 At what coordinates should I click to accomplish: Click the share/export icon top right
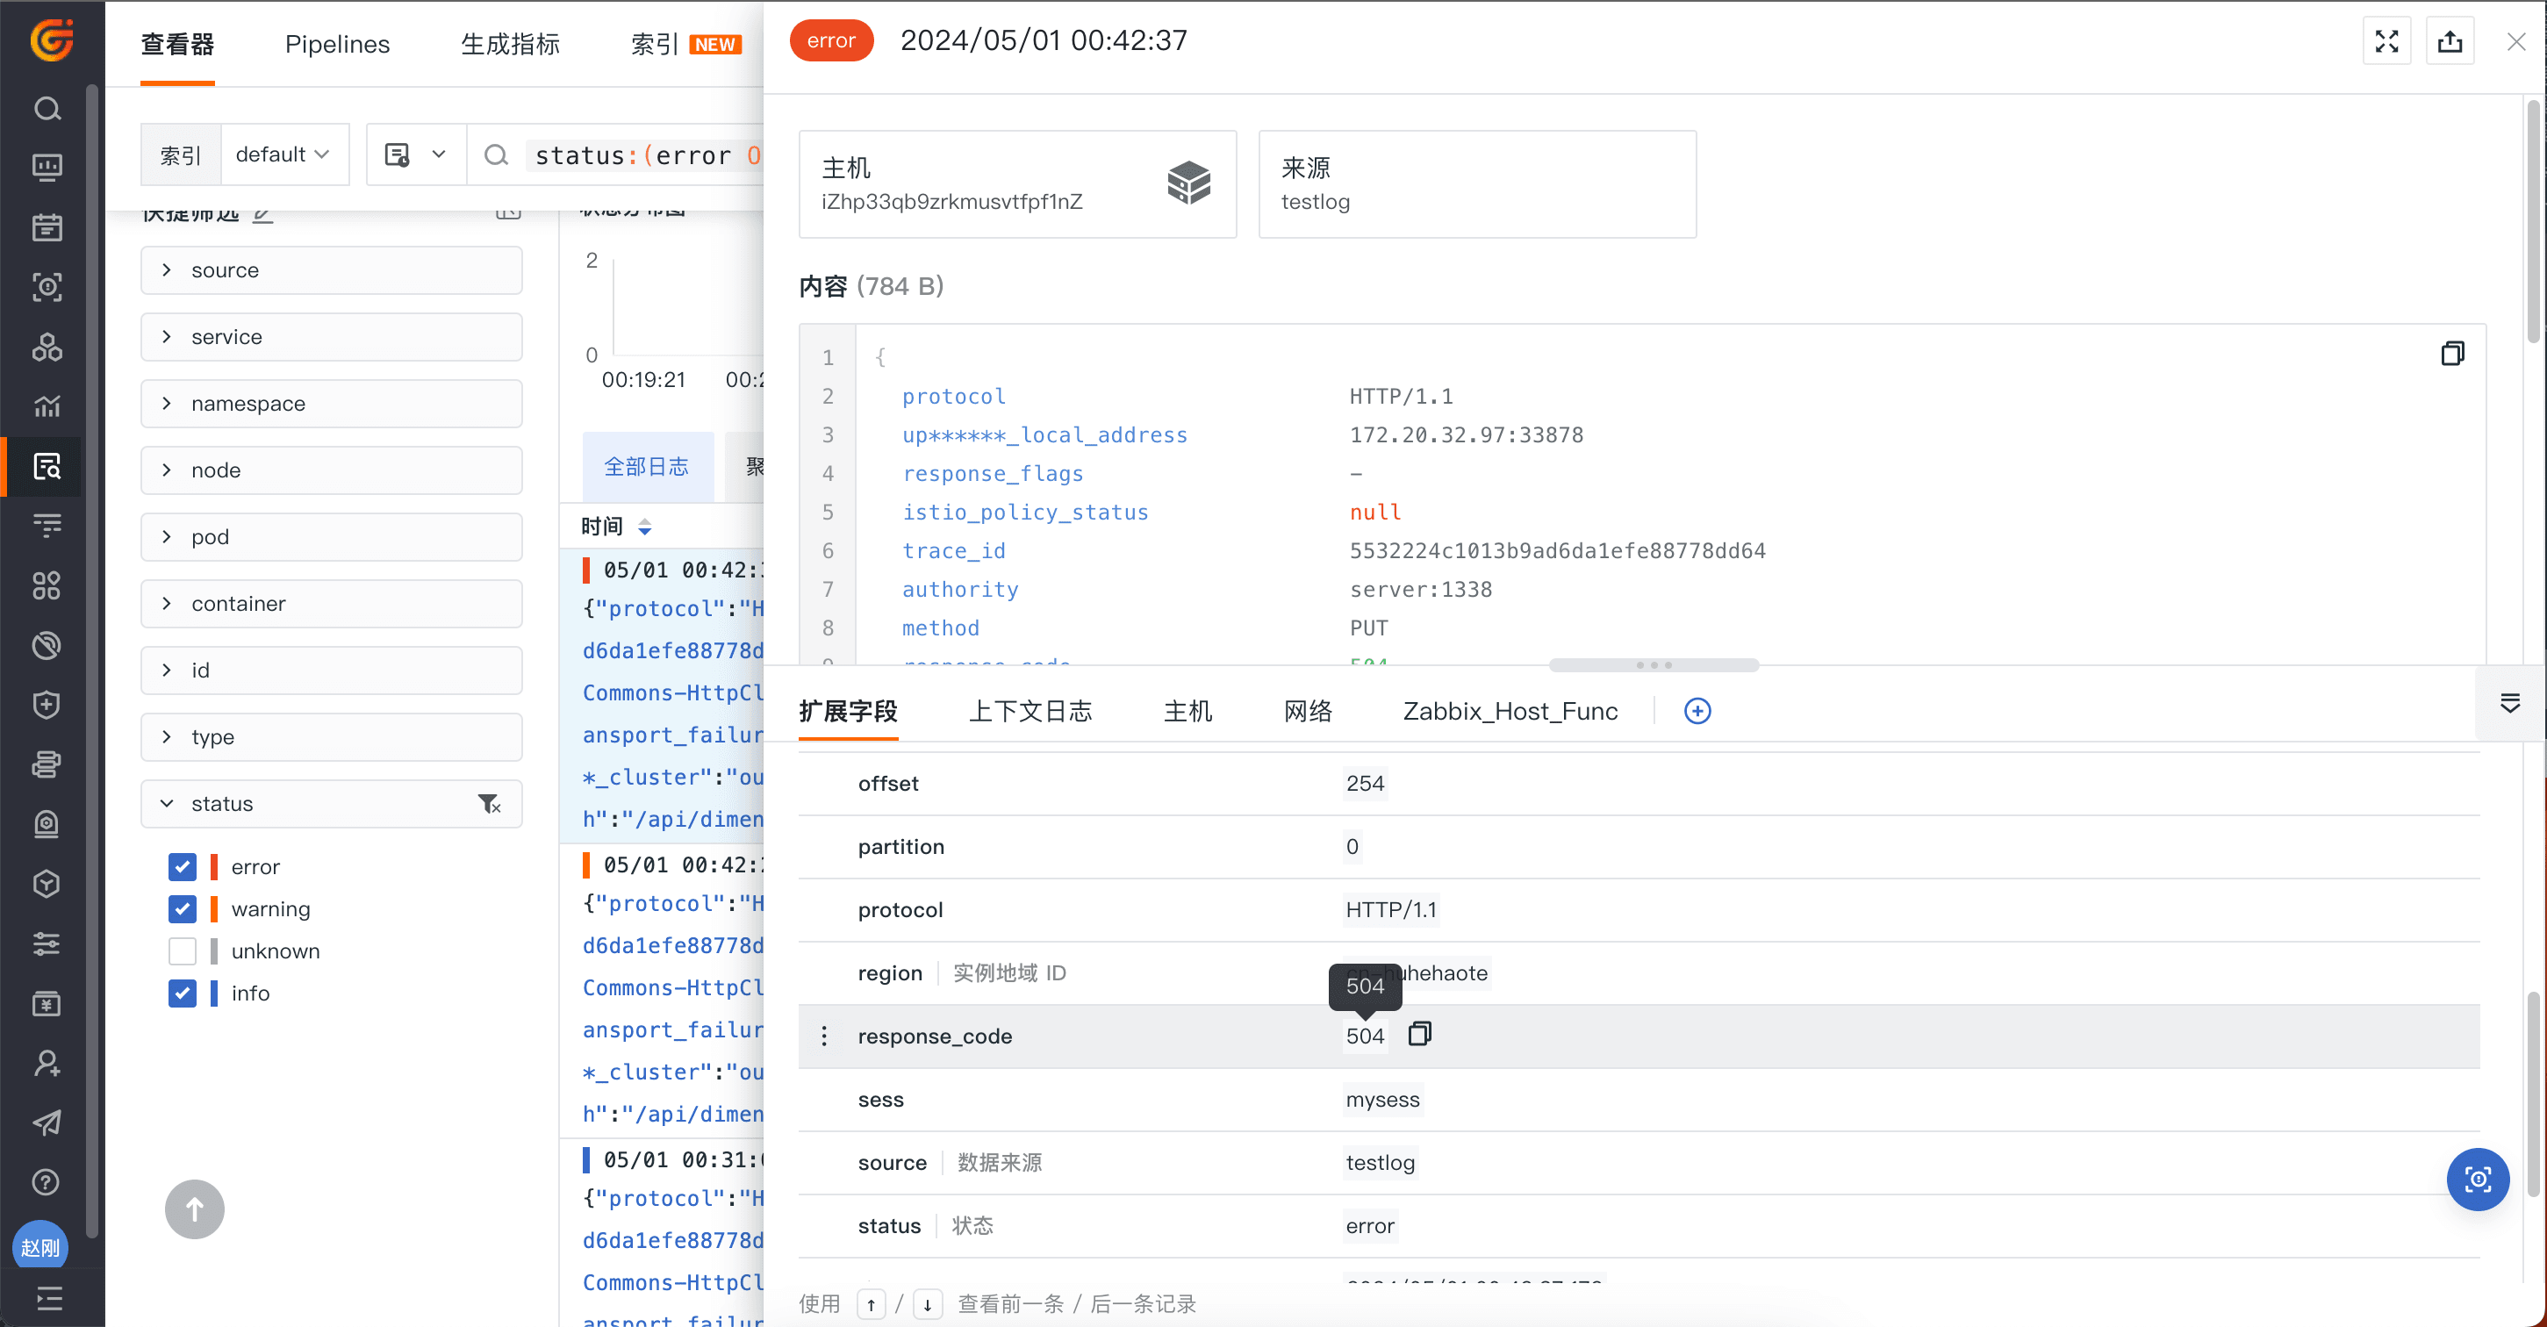click(2450, 40)
